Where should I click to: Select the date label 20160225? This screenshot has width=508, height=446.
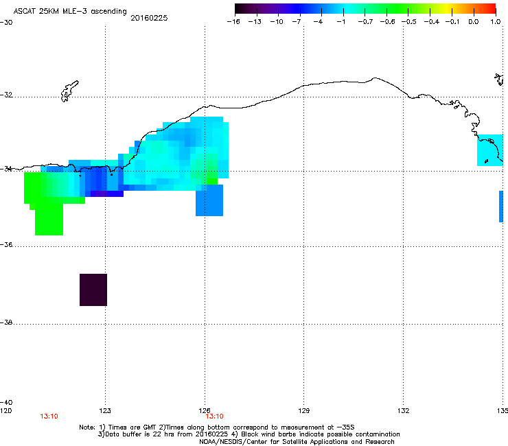tap(149, 18)
